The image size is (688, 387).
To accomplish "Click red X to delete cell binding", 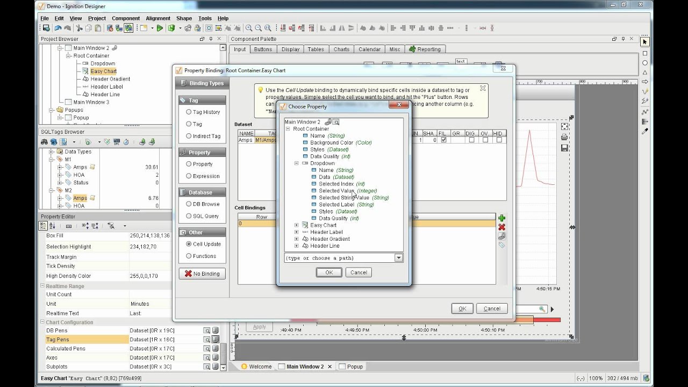I will (501, 227).
